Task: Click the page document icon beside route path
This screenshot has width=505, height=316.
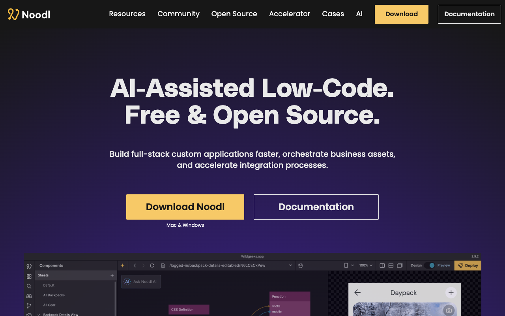Action: coord(163,265)
